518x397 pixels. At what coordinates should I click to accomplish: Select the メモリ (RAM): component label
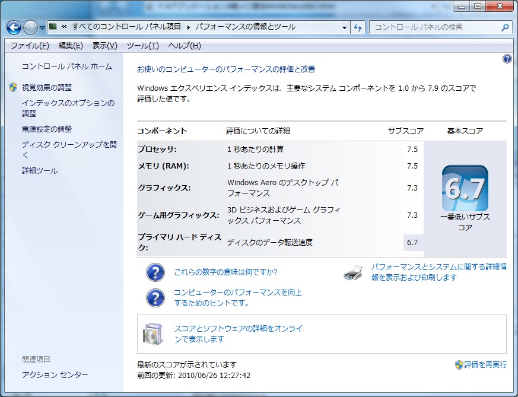pos(164,166)
